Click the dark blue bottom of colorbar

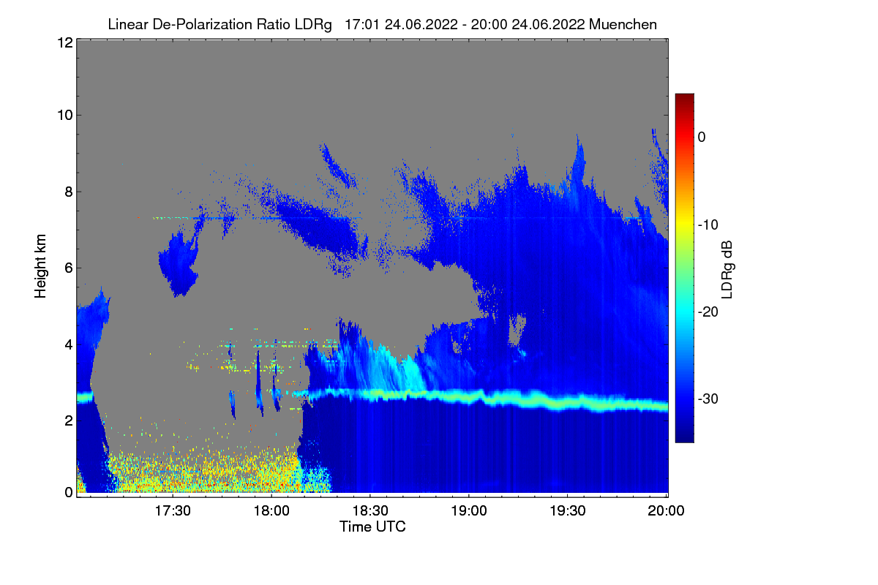(684, 435)
